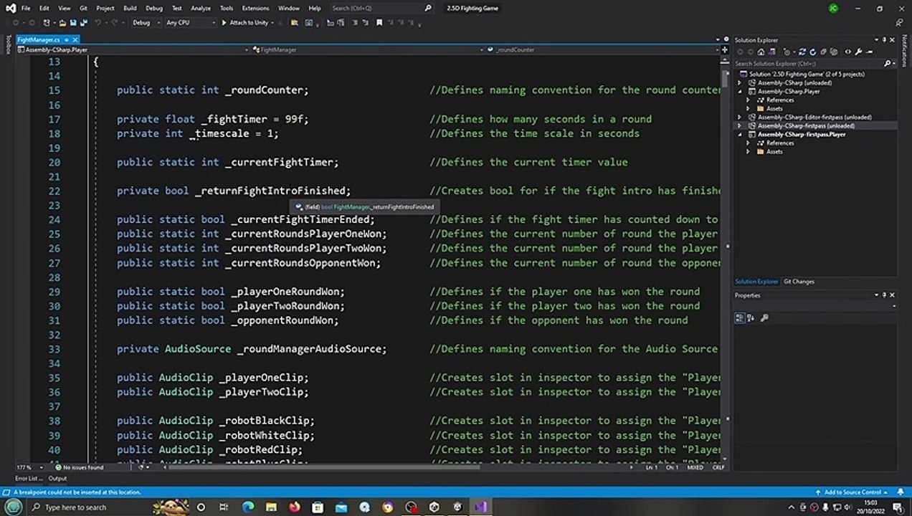912x516 pixels.
Task: Click the Undo toolbar icon
Action: 98,22
